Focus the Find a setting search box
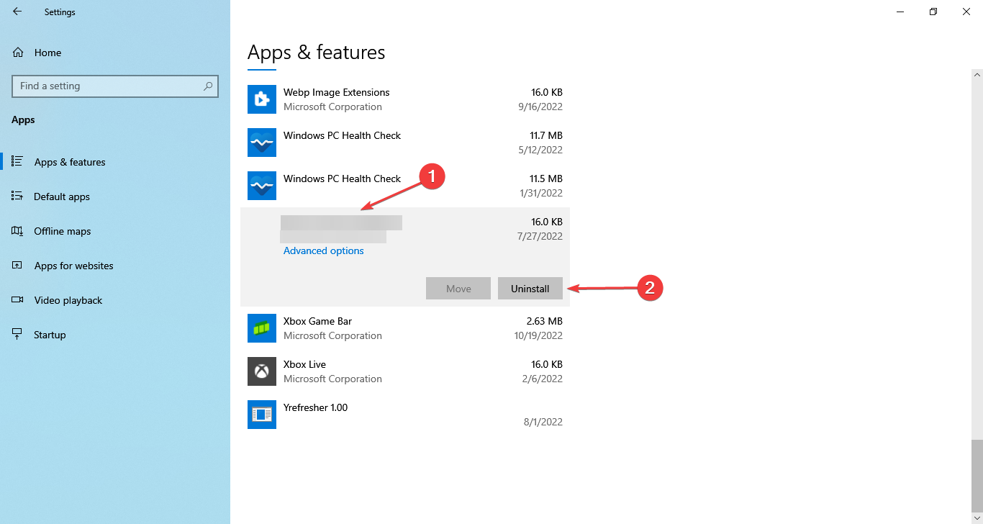The image size is (983, 524). coord(108,86)
